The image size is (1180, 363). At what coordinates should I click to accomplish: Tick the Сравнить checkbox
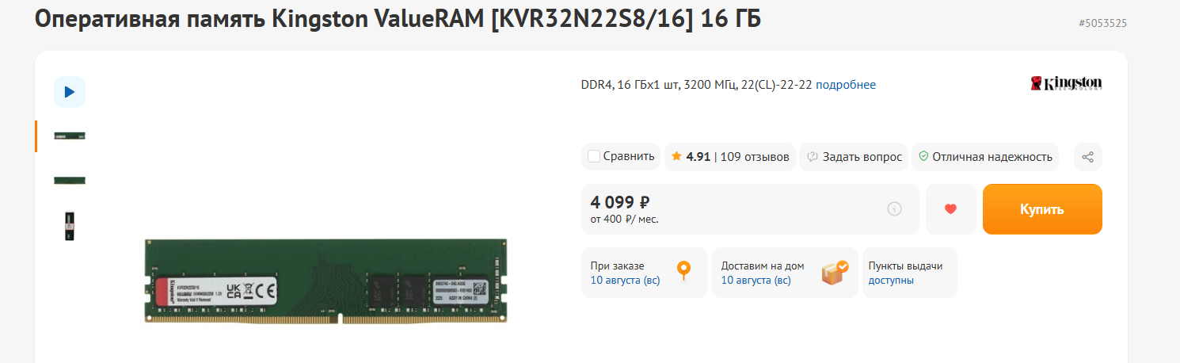[x=594, y=157]
